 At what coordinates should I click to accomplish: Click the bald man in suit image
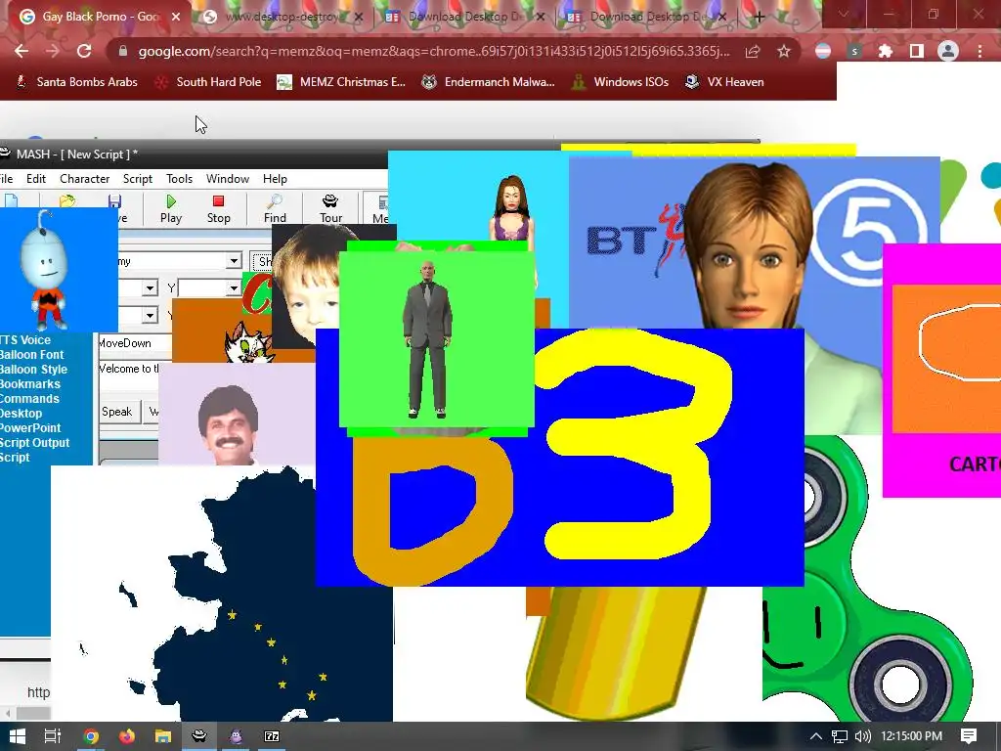coord(437,339)
